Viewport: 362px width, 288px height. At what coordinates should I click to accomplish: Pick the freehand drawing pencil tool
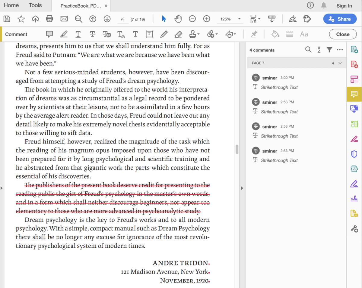tap(164, 34)
